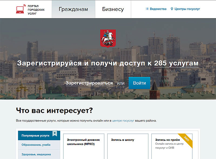Follow the '285 услугам' link
The image size is (216, 159).
point(176,63)
